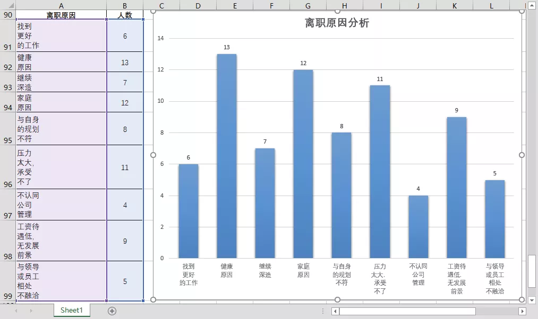Click the chart bar for 与领导或员工相处不融洽
Screen dimensions: 538x319
click(495, 219)
